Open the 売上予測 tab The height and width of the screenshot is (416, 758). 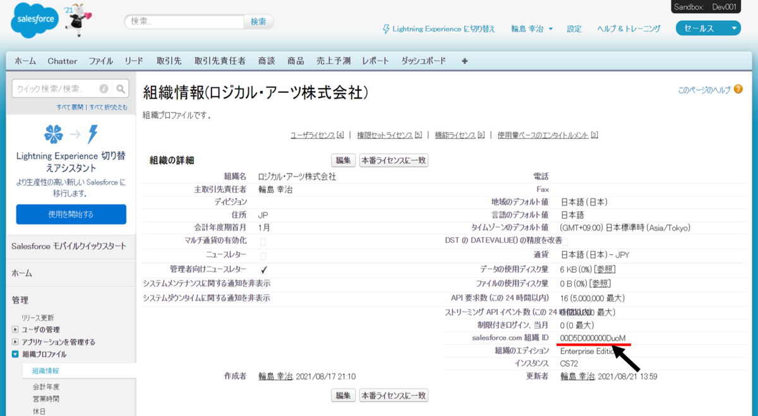[334, 61]
